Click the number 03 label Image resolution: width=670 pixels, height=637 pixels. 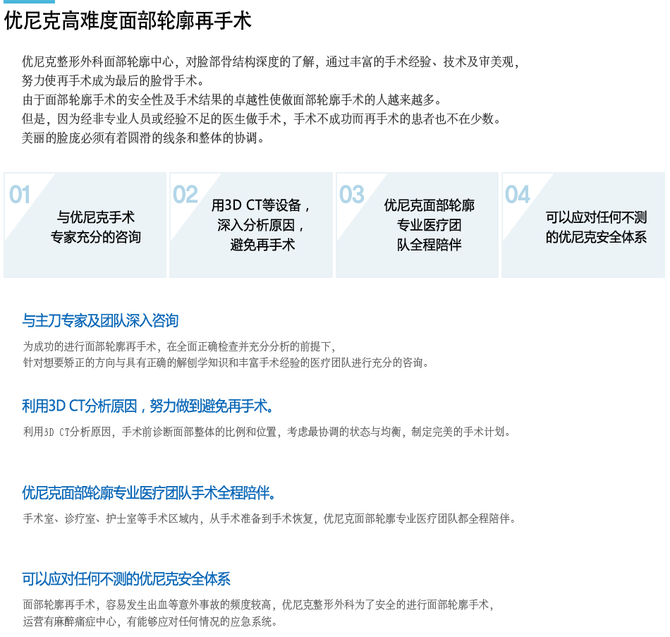tap(352, 195)
